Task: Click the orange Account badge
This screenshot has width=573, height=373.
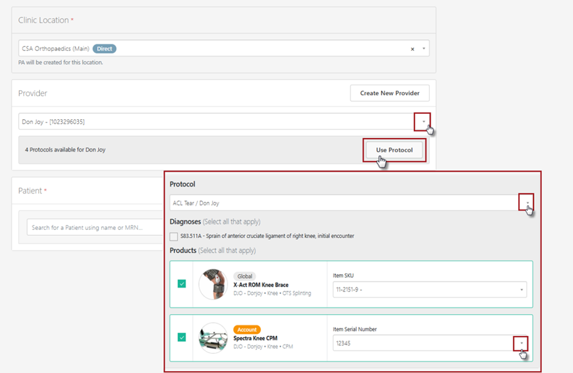Action: pos(247,329)
